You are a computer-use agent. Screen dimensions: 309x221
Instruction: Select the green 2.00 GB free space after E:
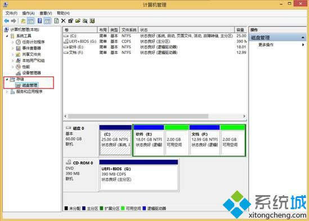pyautogui.click(x=177, y=140)
